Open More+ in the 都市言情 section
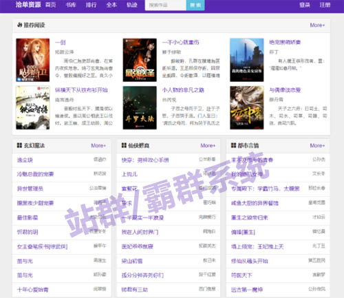The image size is (344, 298). 317,145
